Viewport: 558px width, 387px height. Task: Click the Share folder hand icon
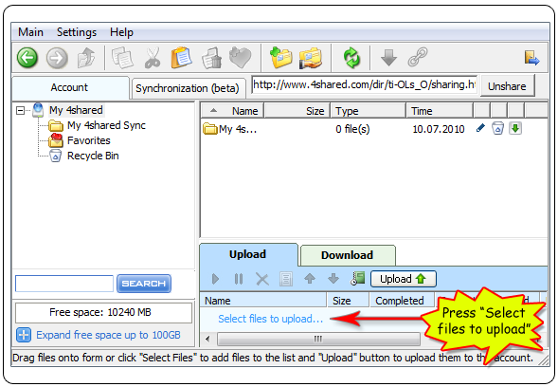point(311,58)
